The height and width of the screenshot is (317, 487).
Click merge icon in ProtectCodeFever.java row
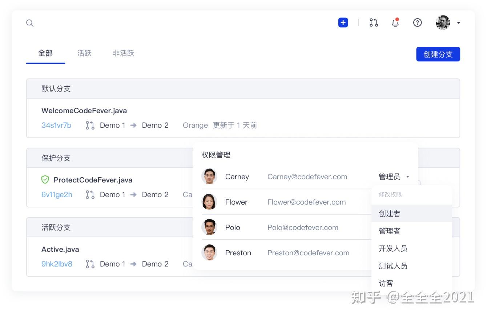[90, 194]
